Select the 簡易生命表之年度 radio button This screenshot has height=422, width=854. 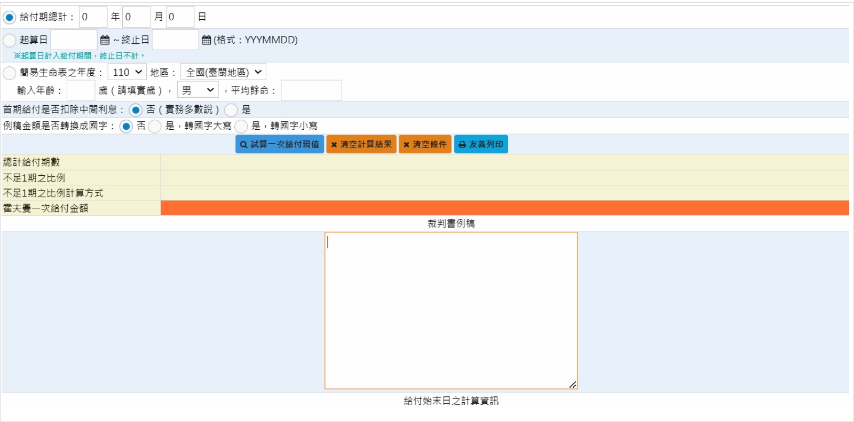tap(10, 72)
